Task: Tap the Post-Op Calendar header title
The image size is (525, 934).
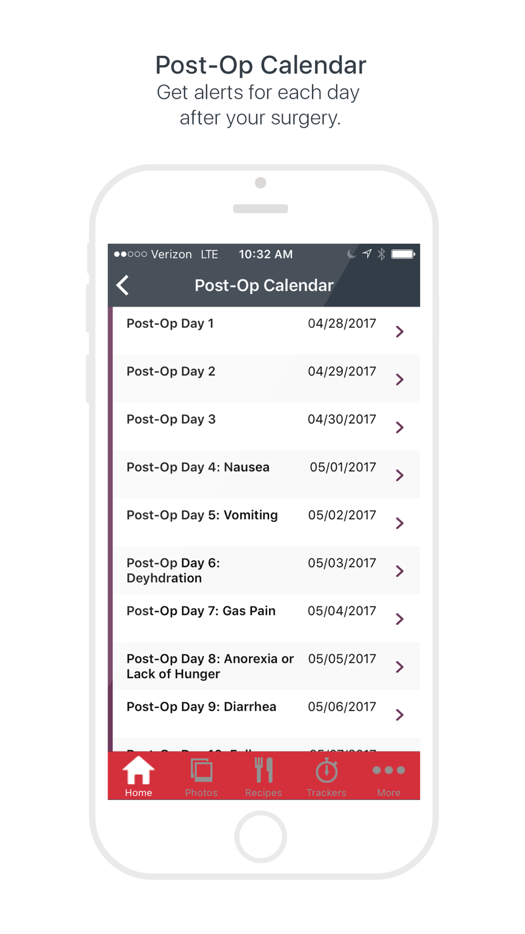Action: (x=264, y=285)
